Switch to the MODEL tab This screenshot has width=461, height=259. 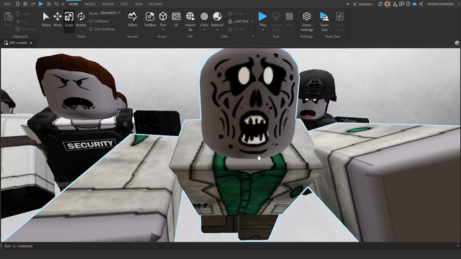[x=90, y=4]
